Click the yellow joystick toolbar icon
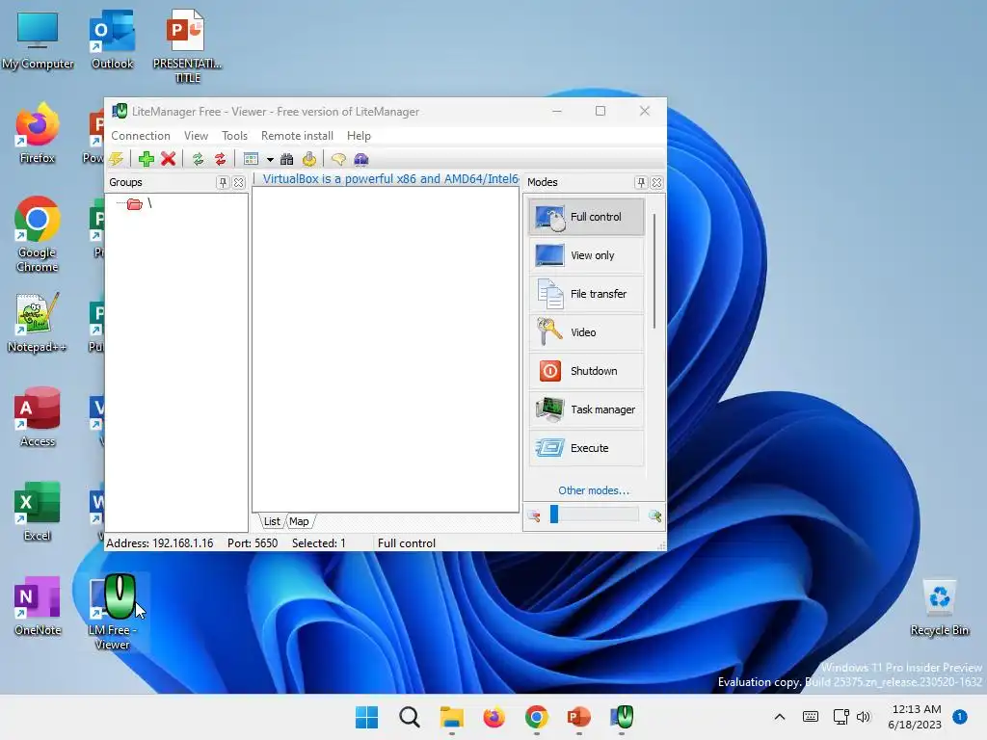Viewport: 987px width, 740px height. pyautogui.click(x=309, y=159)
